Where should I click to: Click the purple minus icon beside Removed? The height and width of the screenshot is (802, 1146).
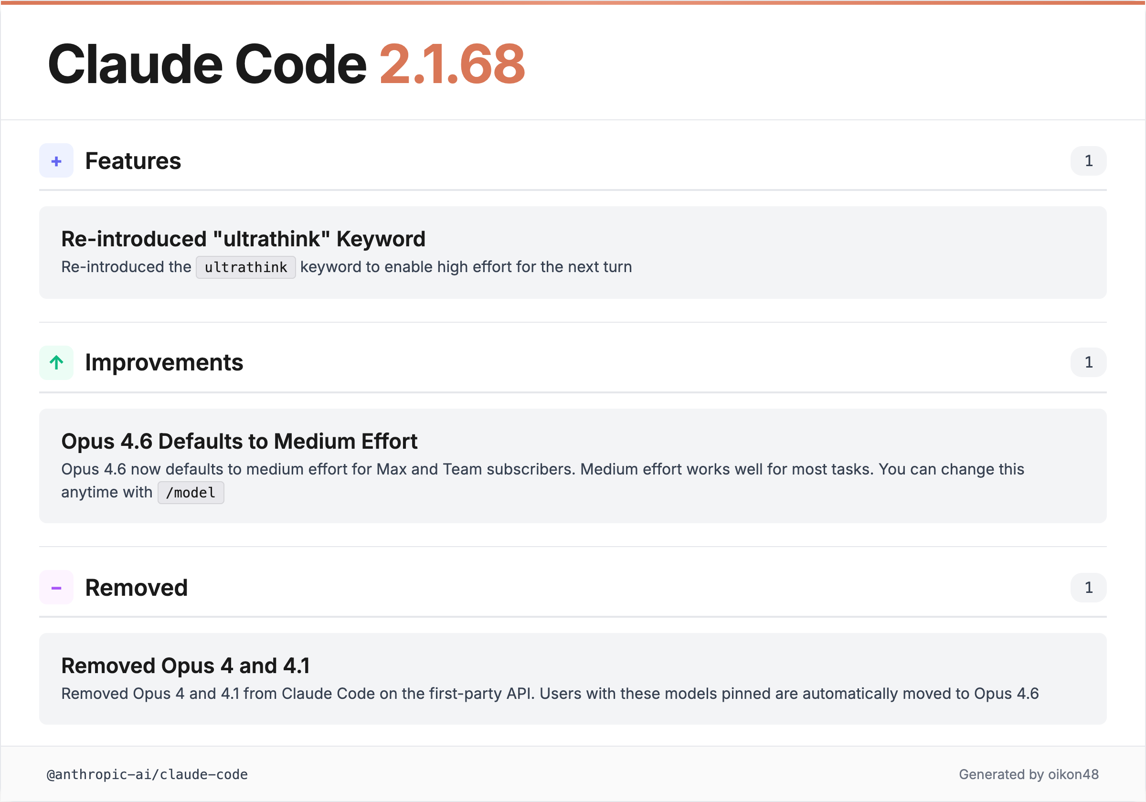56,587
